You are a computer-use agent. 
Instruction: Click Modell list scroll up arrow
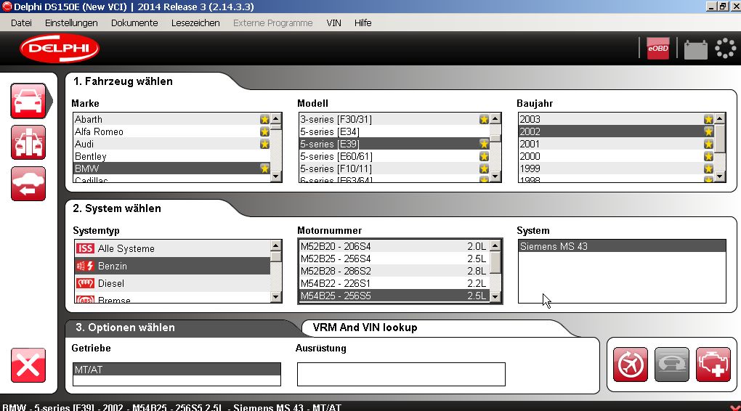[495, 118]
